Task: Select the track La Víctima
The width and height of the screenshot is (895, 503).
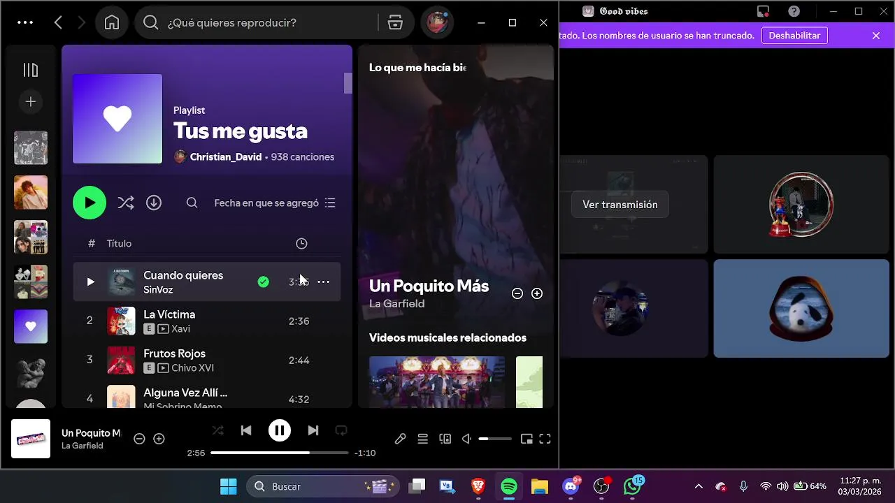Action: pos(207,321)
